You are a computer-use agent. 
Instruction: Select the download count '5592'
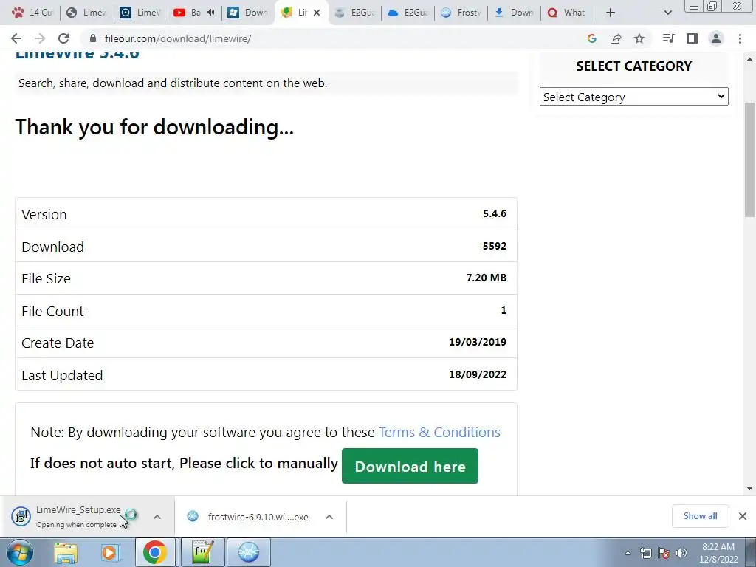coord(495,246)
